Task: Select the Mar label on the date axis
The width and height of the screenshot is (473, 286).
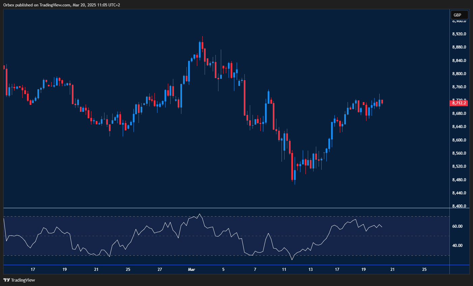Action: (191, 269)
